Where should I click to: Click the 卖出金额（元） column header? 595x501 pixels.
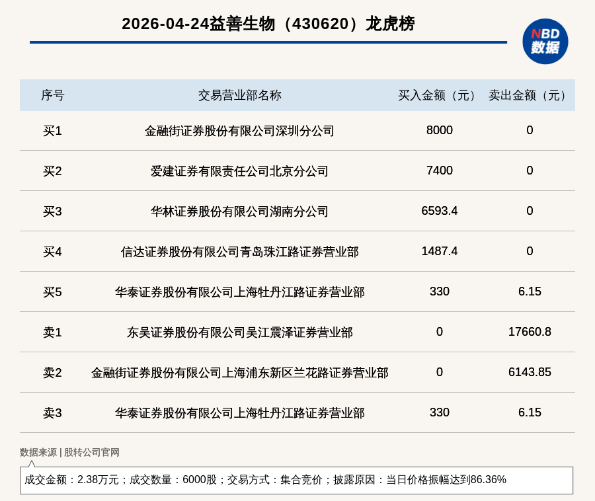point(530,95)
